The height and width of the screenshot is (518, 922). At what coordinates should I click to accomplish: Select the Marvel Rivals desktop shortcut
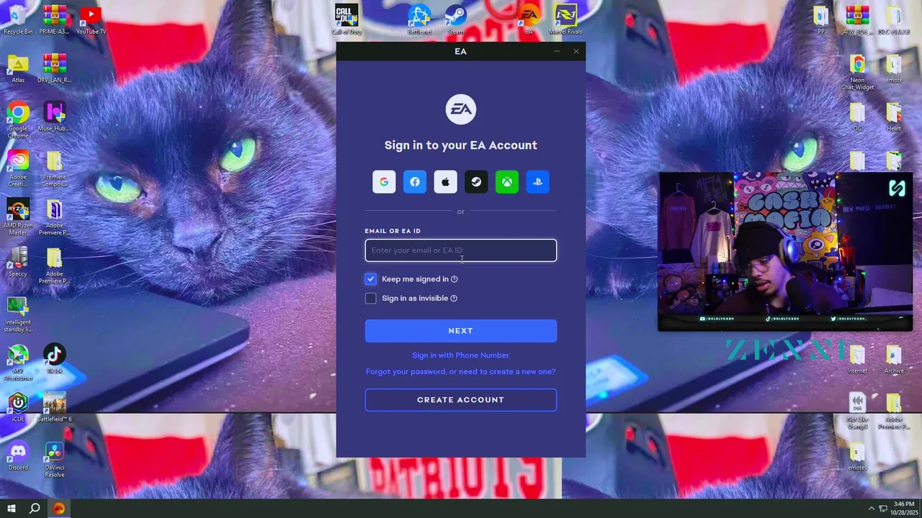coord(565,19)
